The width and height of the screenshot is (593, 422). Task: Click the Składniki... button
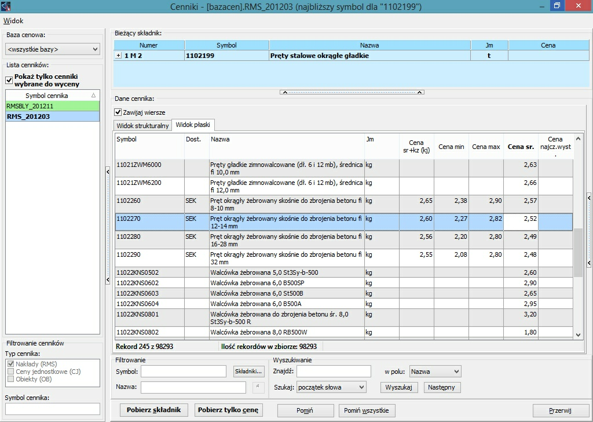[248, 372]
